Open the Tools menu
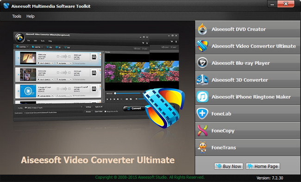 click(17, 16)
